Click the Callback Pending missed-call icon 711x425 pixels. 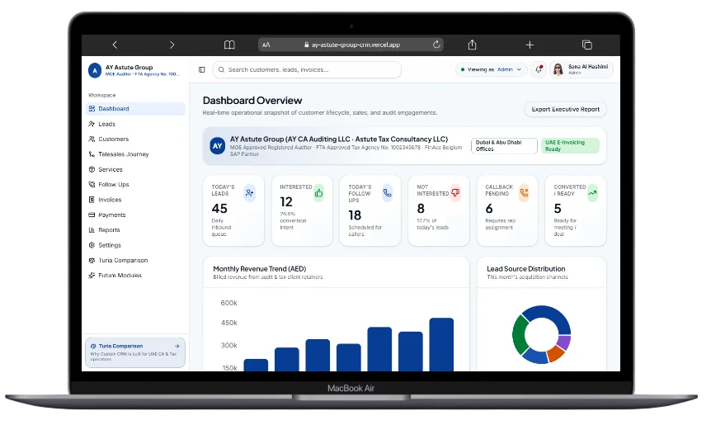(525, 193)
